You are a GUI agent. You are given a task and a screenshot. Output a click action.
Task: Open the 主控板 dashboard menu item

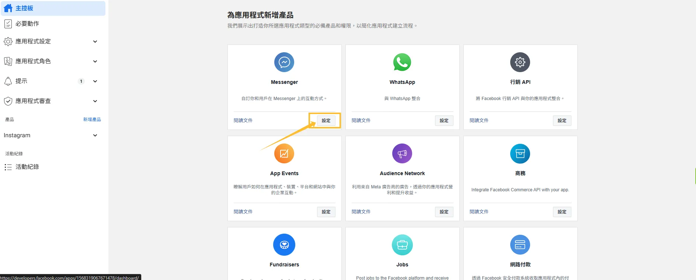(x=53, y=8)
